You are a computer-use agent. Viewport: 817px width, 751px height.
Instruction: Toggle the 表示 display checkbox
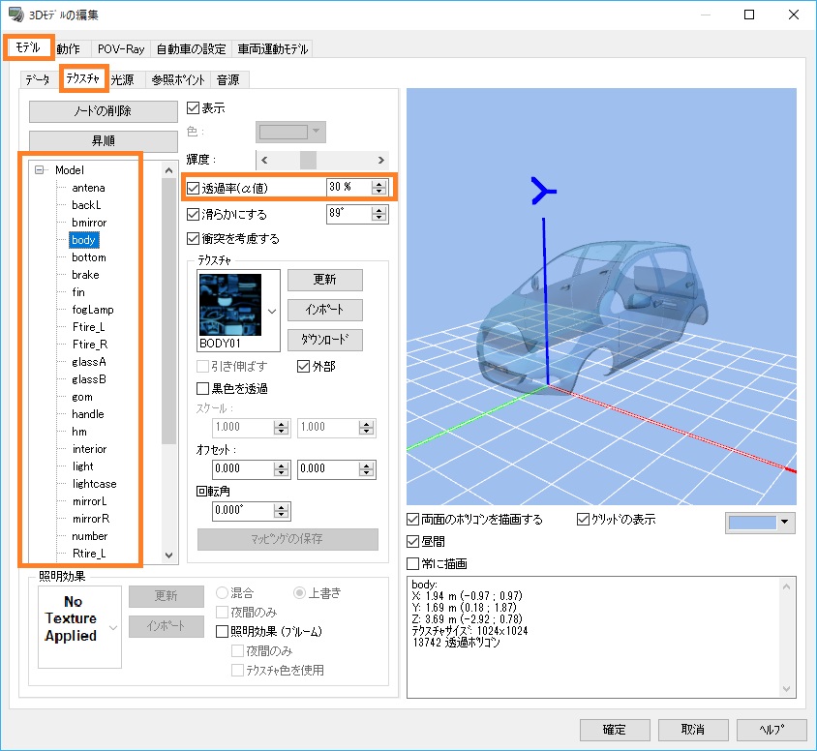[x=193, y=108]
